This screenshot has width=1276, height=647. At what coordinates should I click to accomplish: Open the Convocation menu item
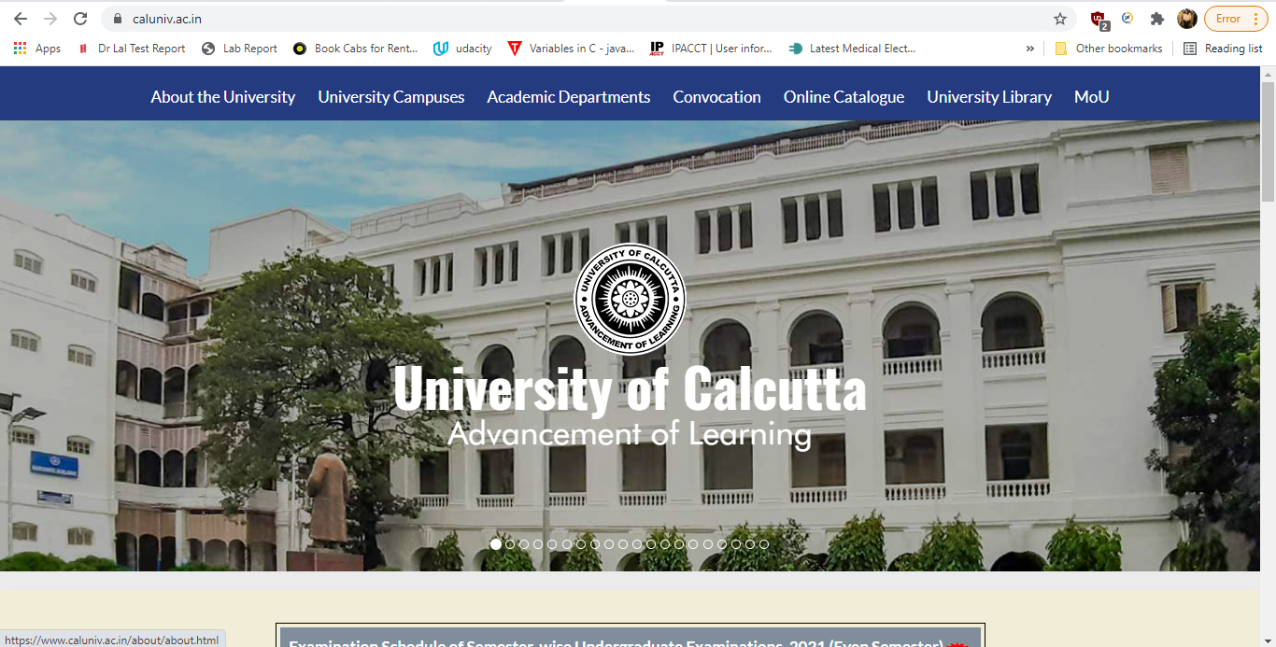pos(717,97)
